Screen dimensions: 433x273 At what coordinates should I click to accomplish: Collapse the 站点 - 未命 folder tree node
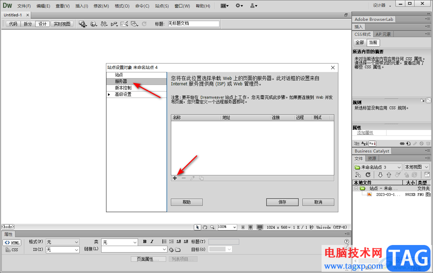point(356,188)
